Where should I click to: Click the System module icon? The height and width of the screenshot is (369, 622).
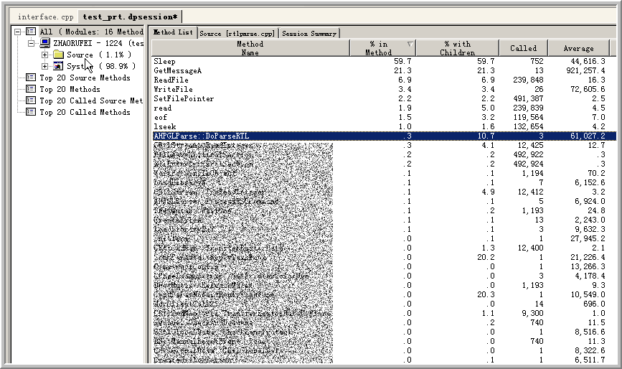tap(58, 66)
